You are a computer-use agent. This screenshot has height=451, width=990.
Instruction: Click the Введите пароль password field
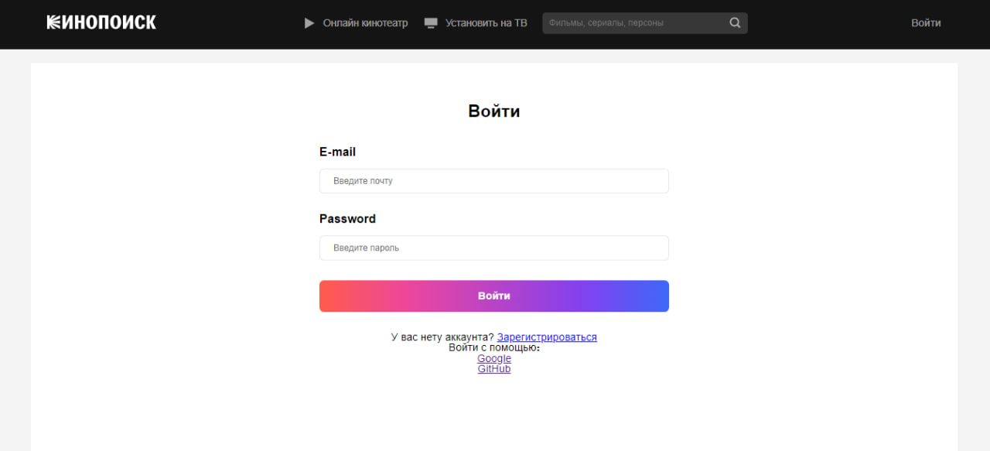[494, 248]
